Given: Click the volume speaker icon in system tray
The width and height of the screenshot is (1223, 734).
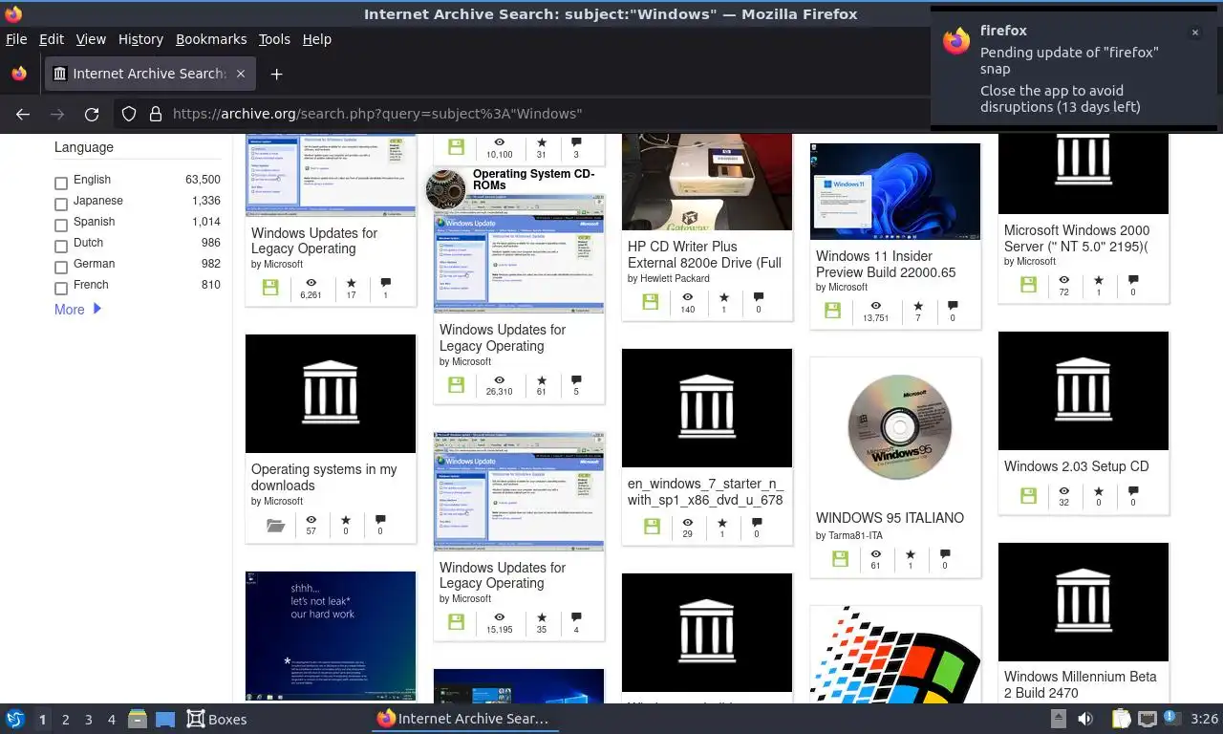Looking at the screenshot, I should click(x=1085, y=719).
